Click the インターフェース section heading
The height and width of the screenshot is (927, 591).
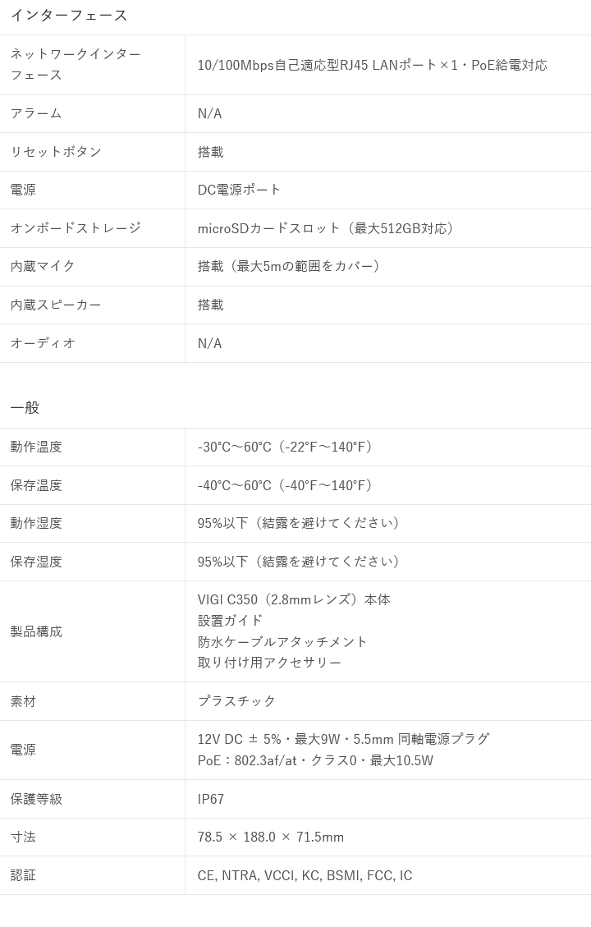tap(69, 16)
